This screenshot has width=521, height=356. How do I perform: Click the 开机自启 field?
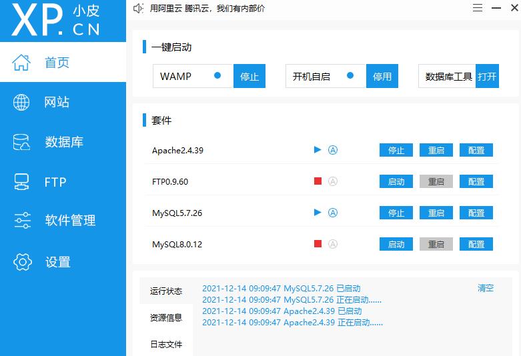pyautogui.click(x=326, y=76)
